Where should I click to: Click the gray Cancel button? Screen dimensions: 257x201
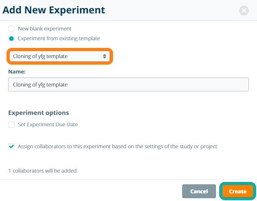pos(199,191)
